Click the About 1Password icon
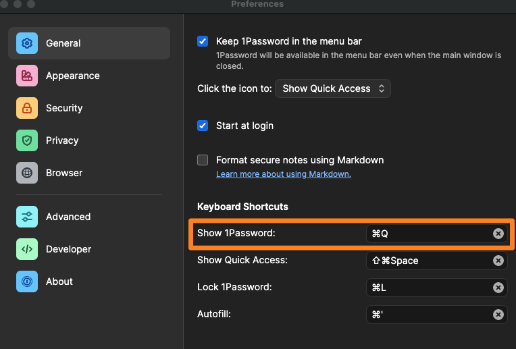The height and width of the screenshot is (349, 516). tap(27, 281)
